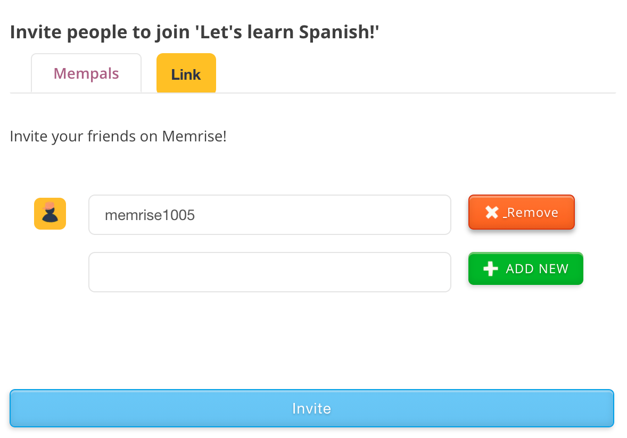The image size is (627, 438).
Task: Click the 'Invite your friends on Memrise!' text
Action: [118, 137]
